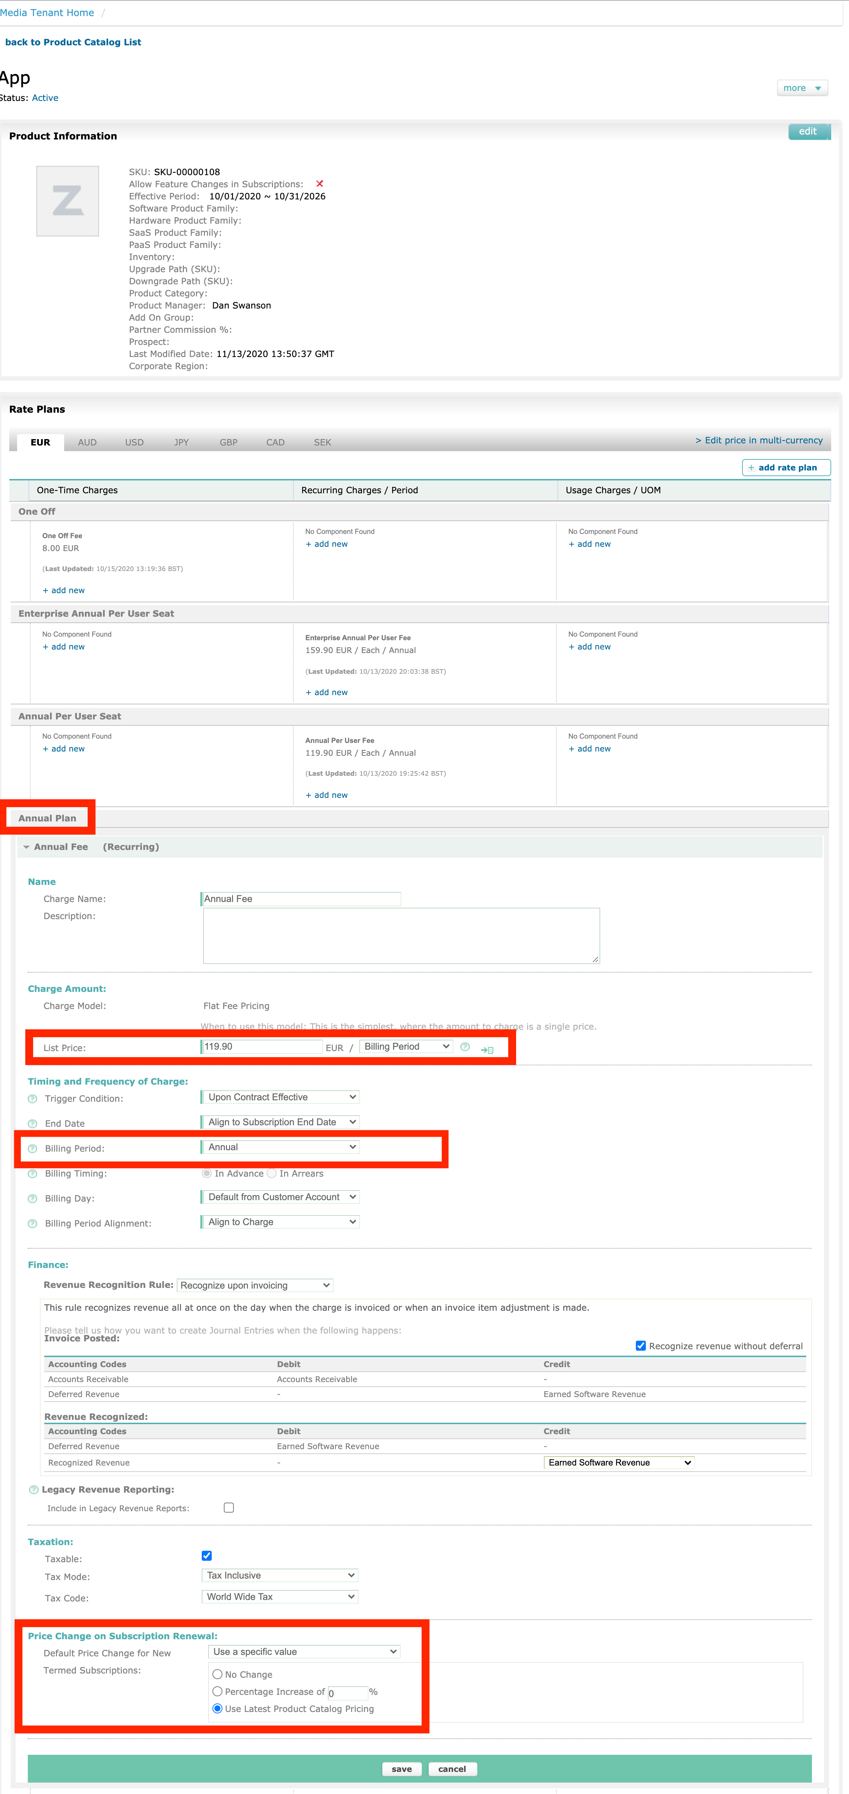
Task: Select In Arrears billing timing
Action: click(271, 1173)
